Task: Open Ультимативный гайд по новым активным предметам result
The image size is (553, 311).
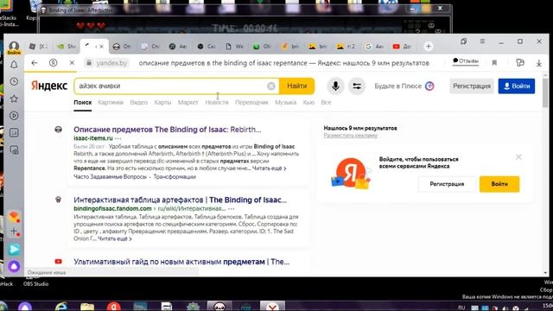Action: [x=181, y=262]
